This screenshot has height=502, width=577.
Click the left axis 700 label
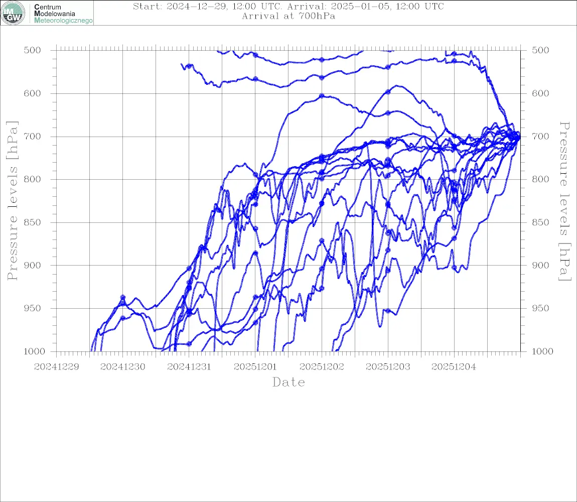click(33, 136)
